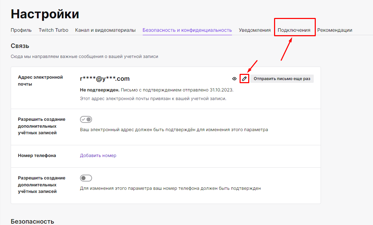Screen dimensions: 373x225
Task: Go to 'Канал и видеоматериалы' tab
Action: click(105, 30)
